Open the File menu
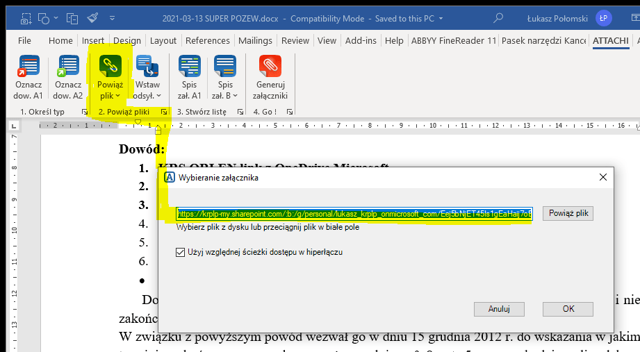Viewport: 640px width, 352px height. 24,41
